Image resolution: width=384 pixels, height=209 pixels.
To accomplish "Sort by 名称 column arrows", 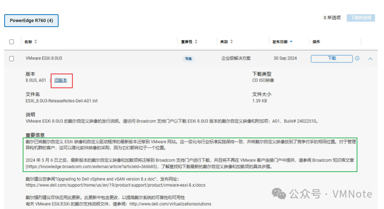I will [x=36, y=42].
